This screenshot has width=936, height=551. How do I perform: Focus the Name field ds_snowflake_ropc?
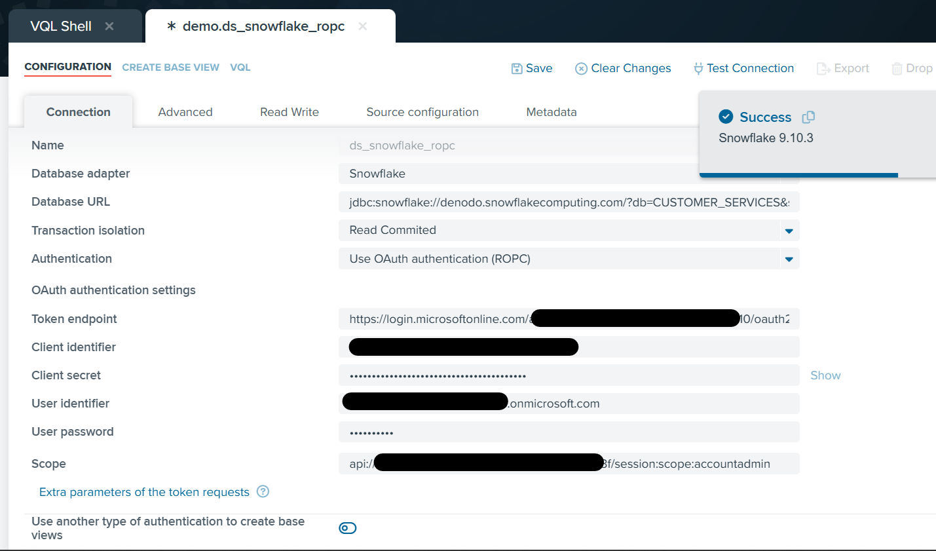(519, 145)
